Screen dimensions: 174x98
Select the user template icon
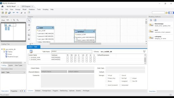coord(151,31)
